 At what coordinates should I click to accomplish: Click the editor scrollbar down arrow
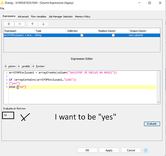159,102
